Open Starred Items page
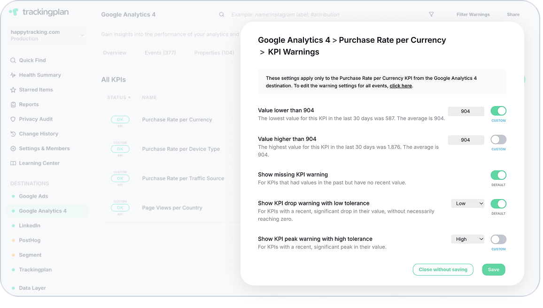Screen dimensions: 543x308 (36, 90)
